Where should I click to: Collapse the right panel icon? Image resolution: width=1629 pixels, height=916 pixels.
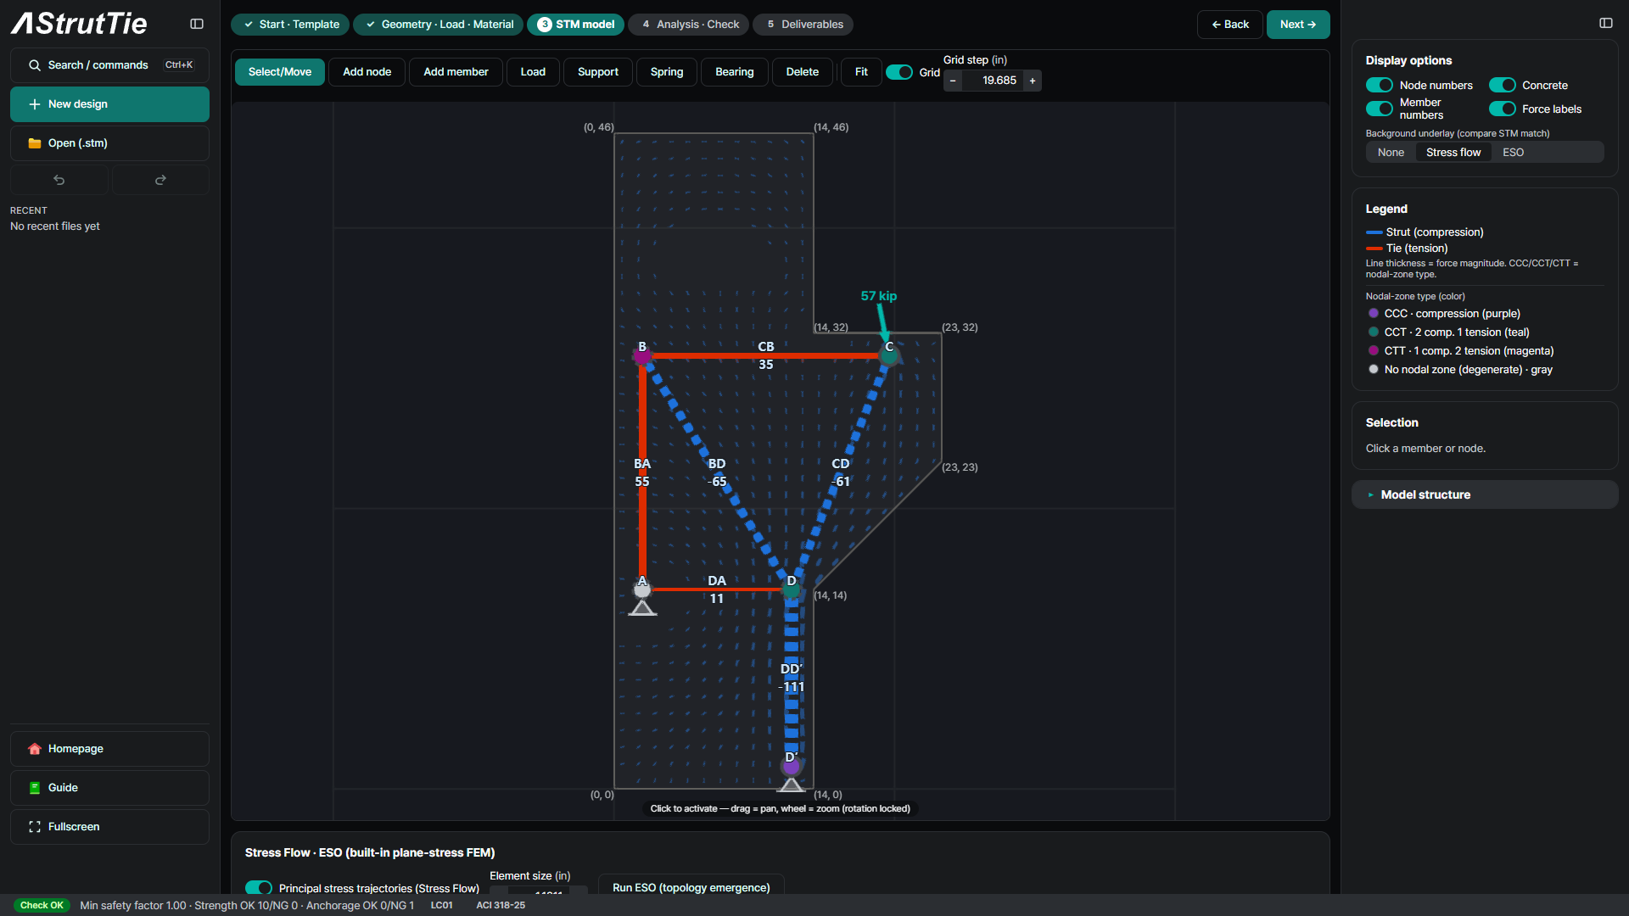tap(1605, 24)
